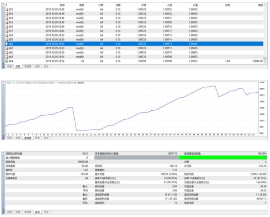This screenshot has height=217, width=270.
Task: Click the 余额 column header
Action: pyautogui.click(x=261, y=5)
